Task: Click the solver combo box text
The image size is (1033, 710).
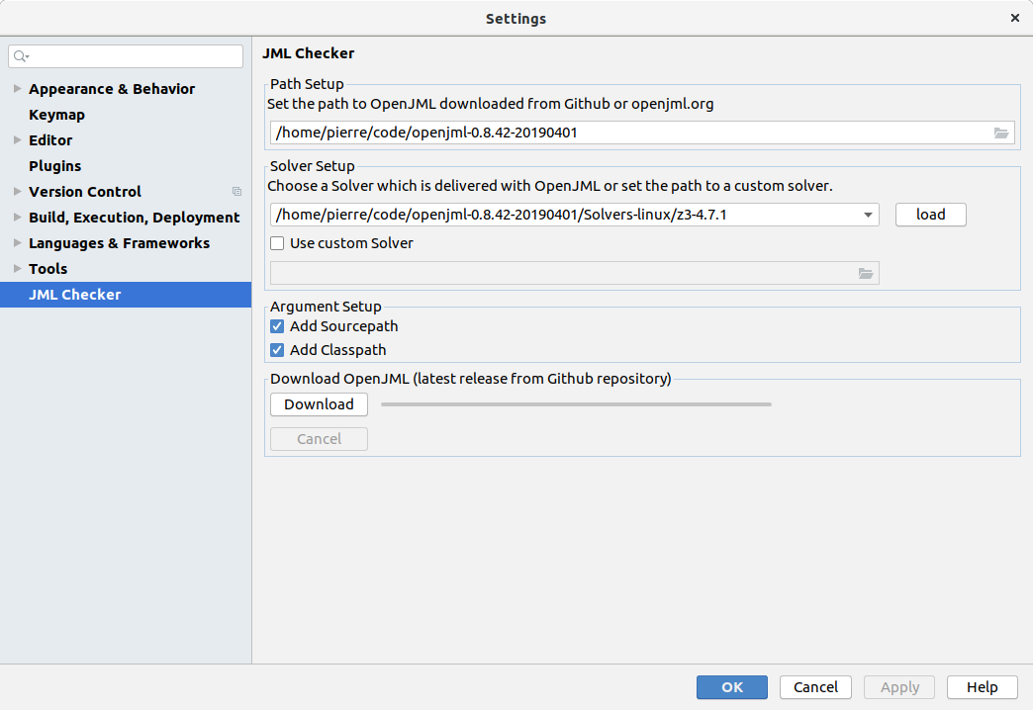Action: pyautogui.click(x=501, y=215)
